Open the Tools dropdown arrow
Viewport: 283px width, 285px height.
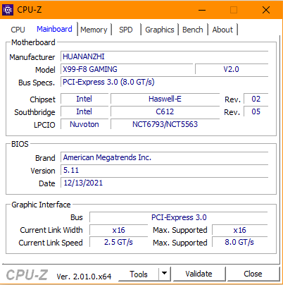click(165, 274)
